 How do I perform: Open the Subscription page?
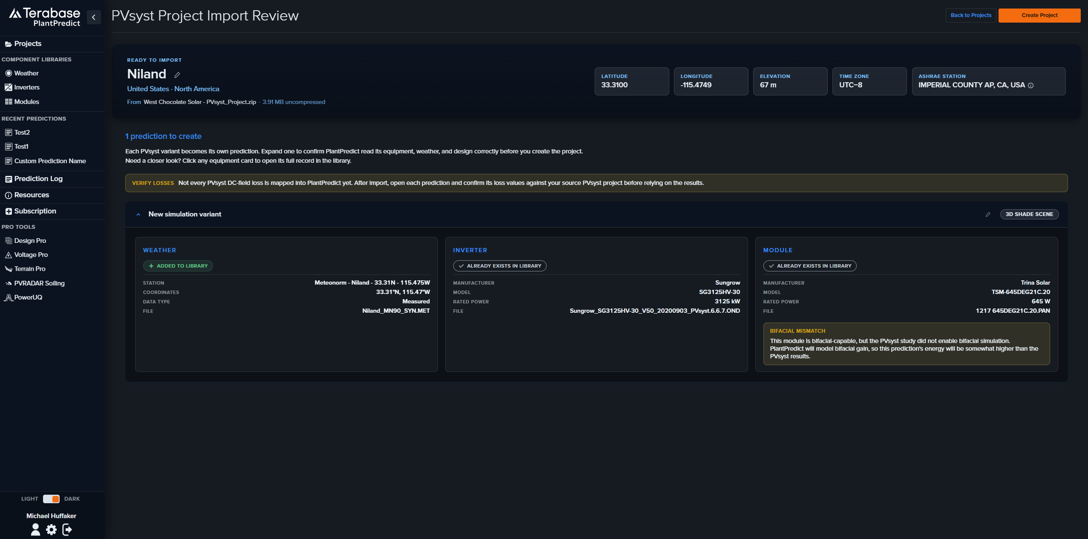(35, 211)
